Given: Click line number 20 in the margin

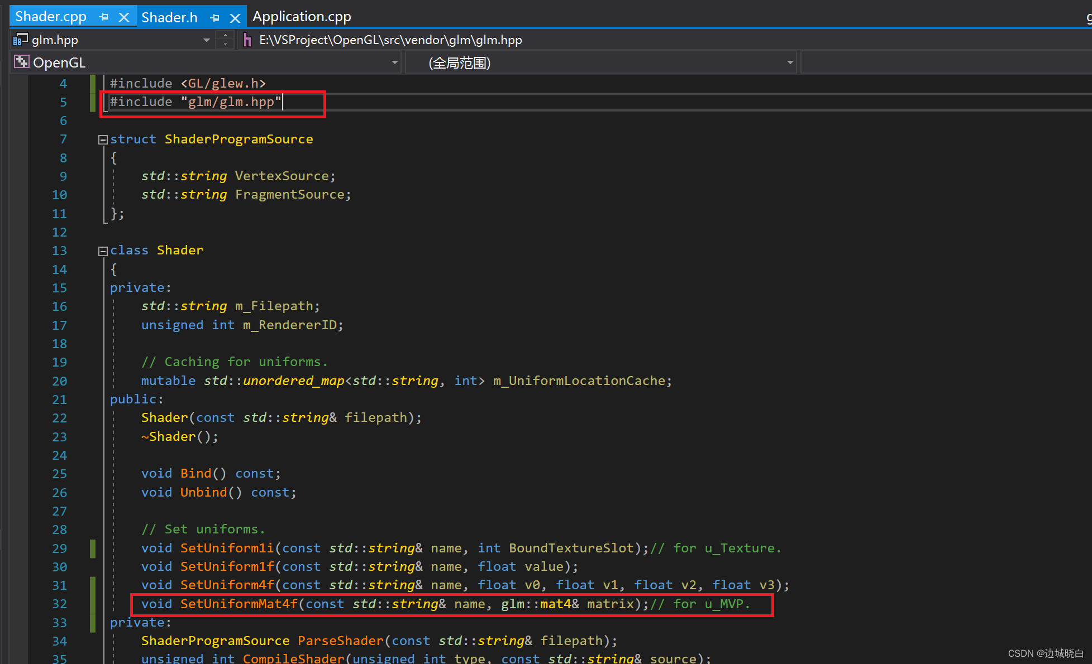Looking at the screenshot, I should (60, 381).
